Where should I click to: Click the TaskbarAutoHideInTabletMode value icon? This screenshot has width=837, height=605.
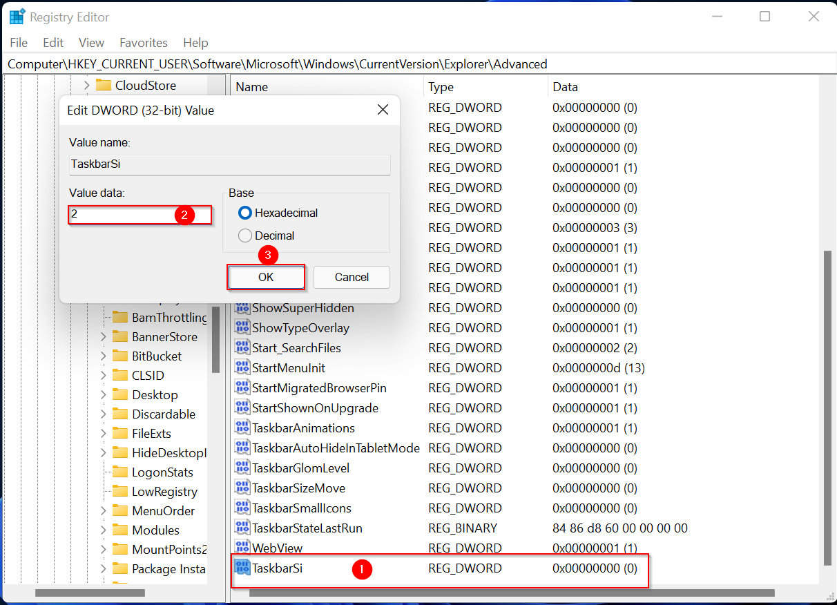(242, 448)
